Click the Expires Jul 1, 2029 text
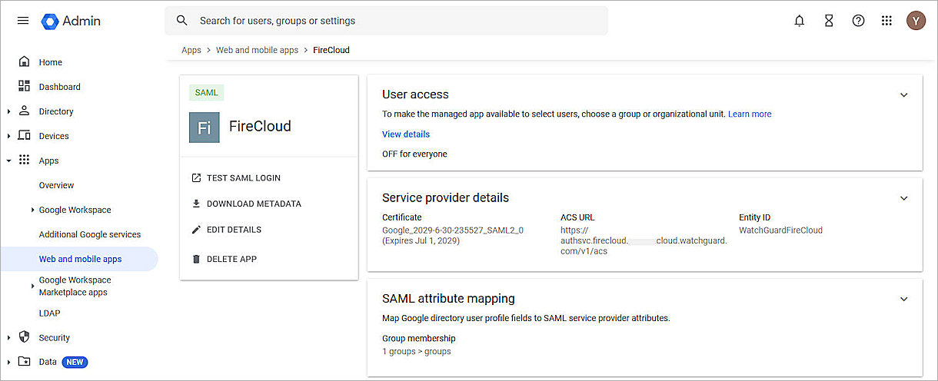 (x=421, y=241)
